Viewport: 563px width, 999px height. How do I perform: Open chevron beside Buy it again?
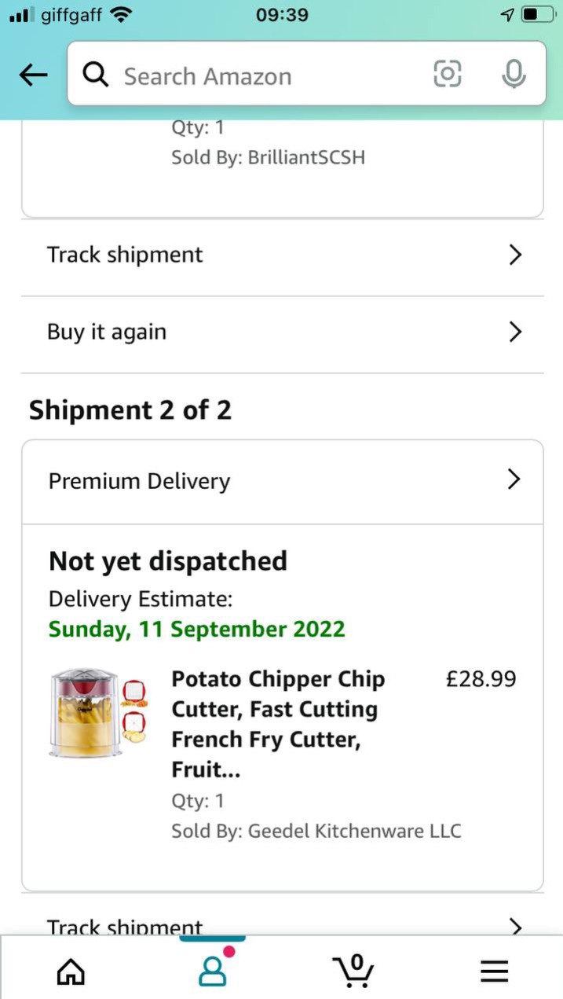(x=515, y=332)
